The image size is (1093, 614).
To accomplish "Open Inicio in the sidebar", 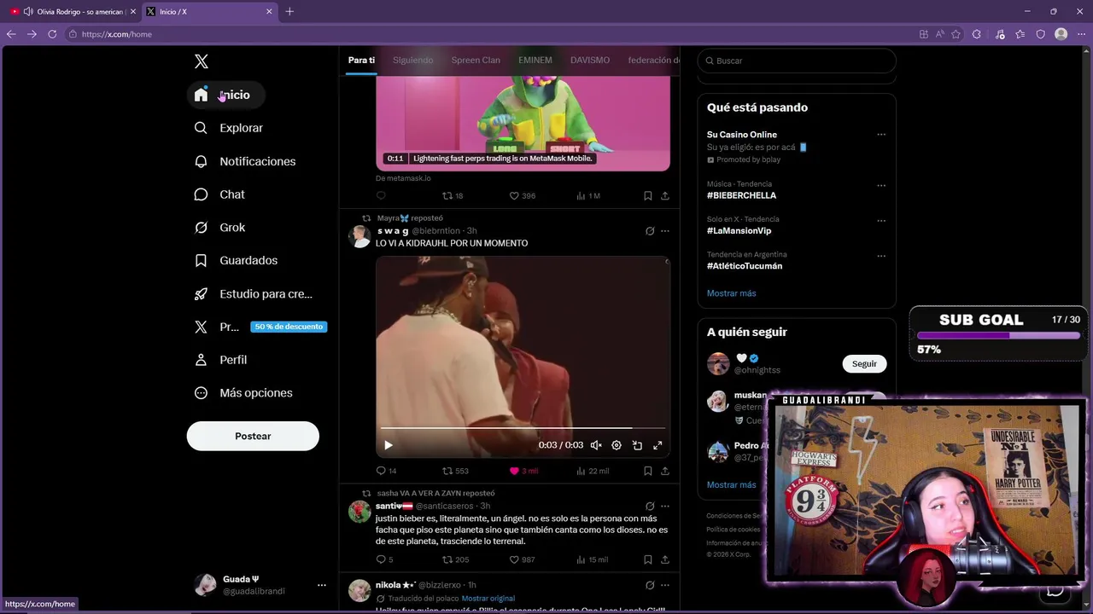I will [x=225, y=95].
